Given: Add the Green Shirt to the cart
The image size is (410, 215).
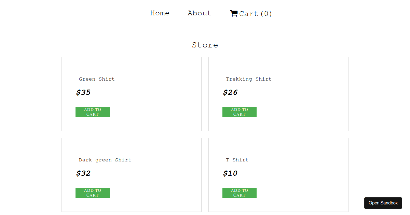Looking at the screenshot, I should [92, 112].
